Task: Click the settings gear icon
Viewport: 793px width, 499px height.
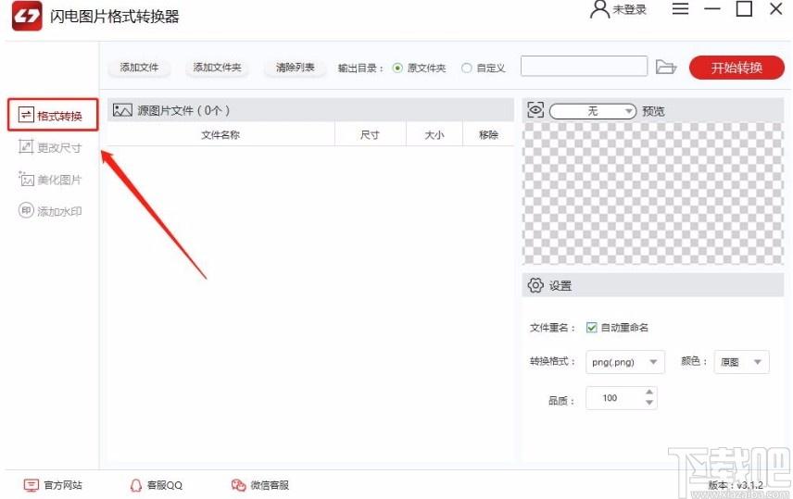Action: point(535,285)
